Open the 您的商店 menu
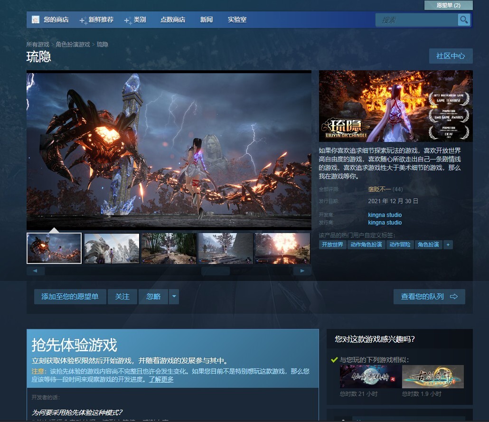 point(56,19)
